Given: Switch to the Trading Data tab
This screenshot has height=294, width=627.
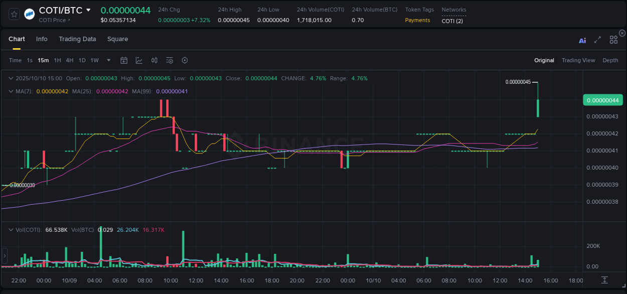Looking at the screenshot, I should coord(77,39).
